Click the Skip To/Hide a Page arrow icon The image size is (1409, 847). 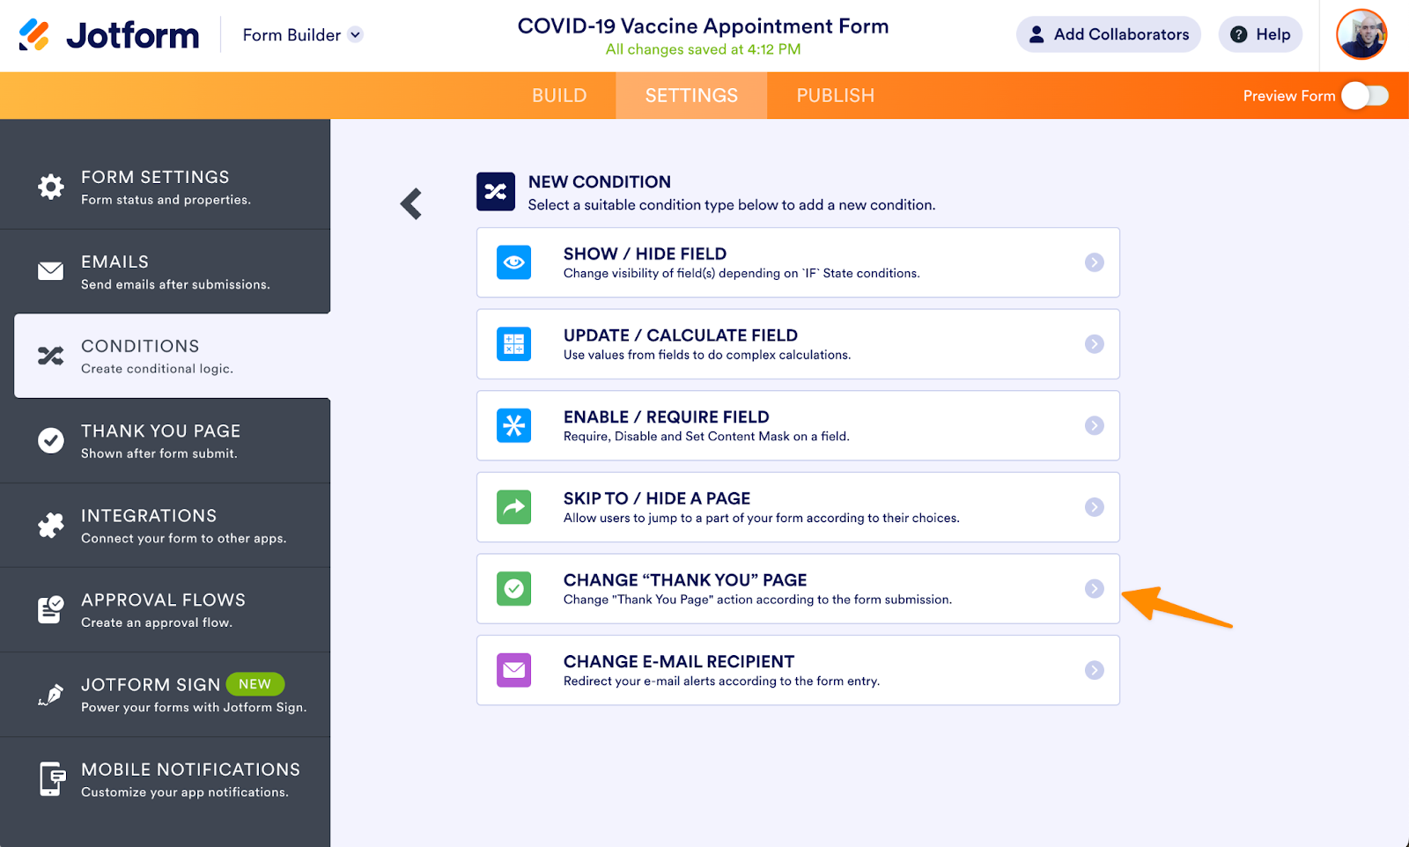tap(513, 507)
